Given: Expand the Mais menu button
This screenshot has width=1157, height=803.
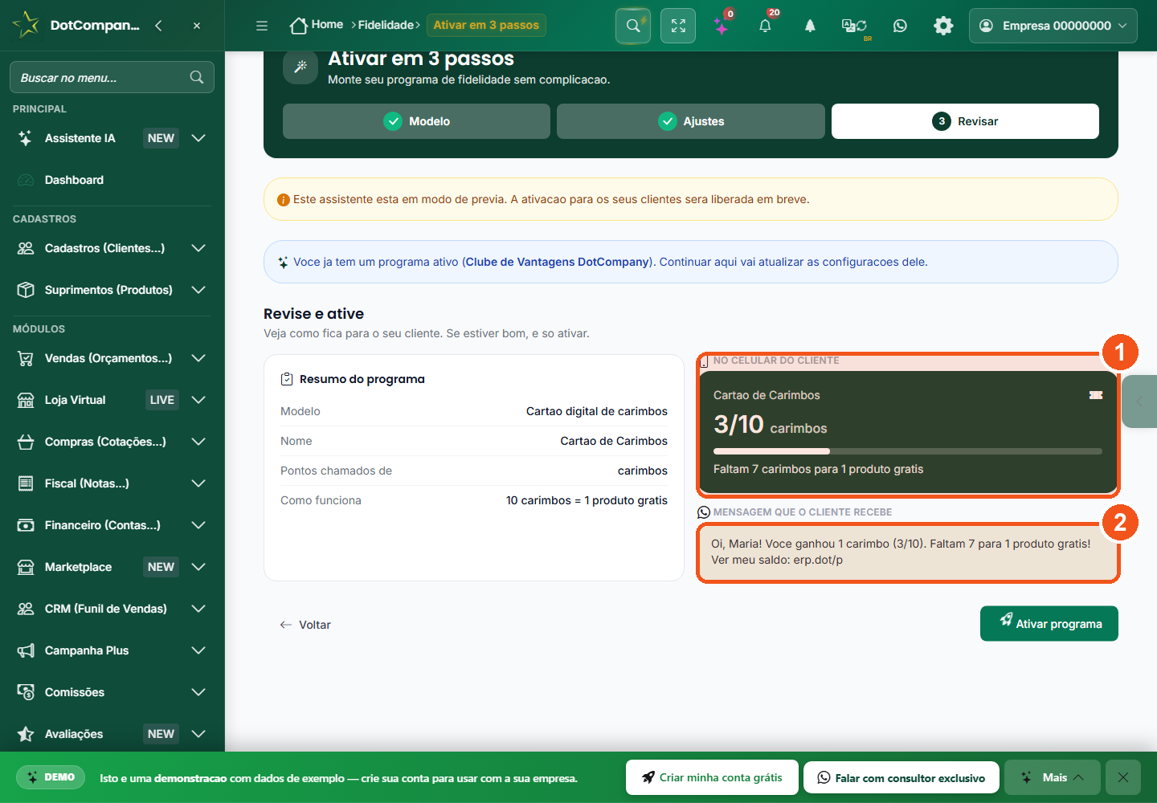Looking at the screenshot, I should coord(1052,777).
